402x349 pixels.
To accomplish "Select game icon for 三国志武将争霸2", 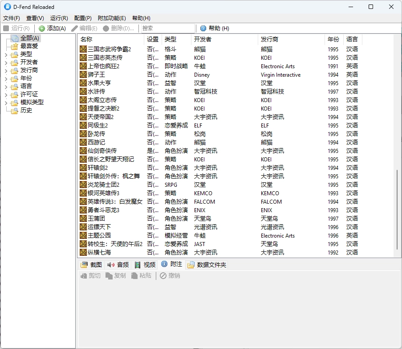I will 83,49.
